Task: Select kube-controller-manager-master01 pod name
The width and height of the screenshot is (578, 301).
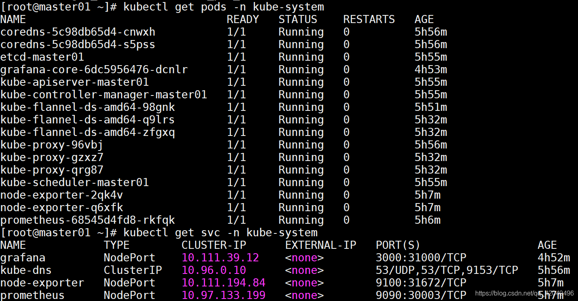Action: point(104,95)
